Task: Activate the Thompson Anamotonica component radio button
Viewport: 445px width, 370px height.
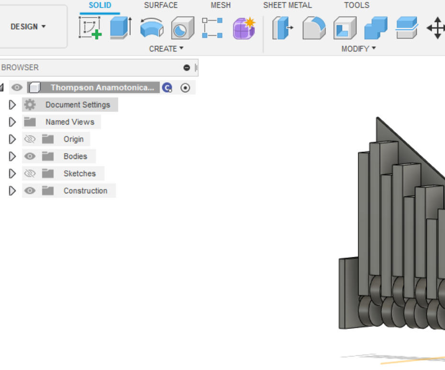Action: click(x=185, y=88)
